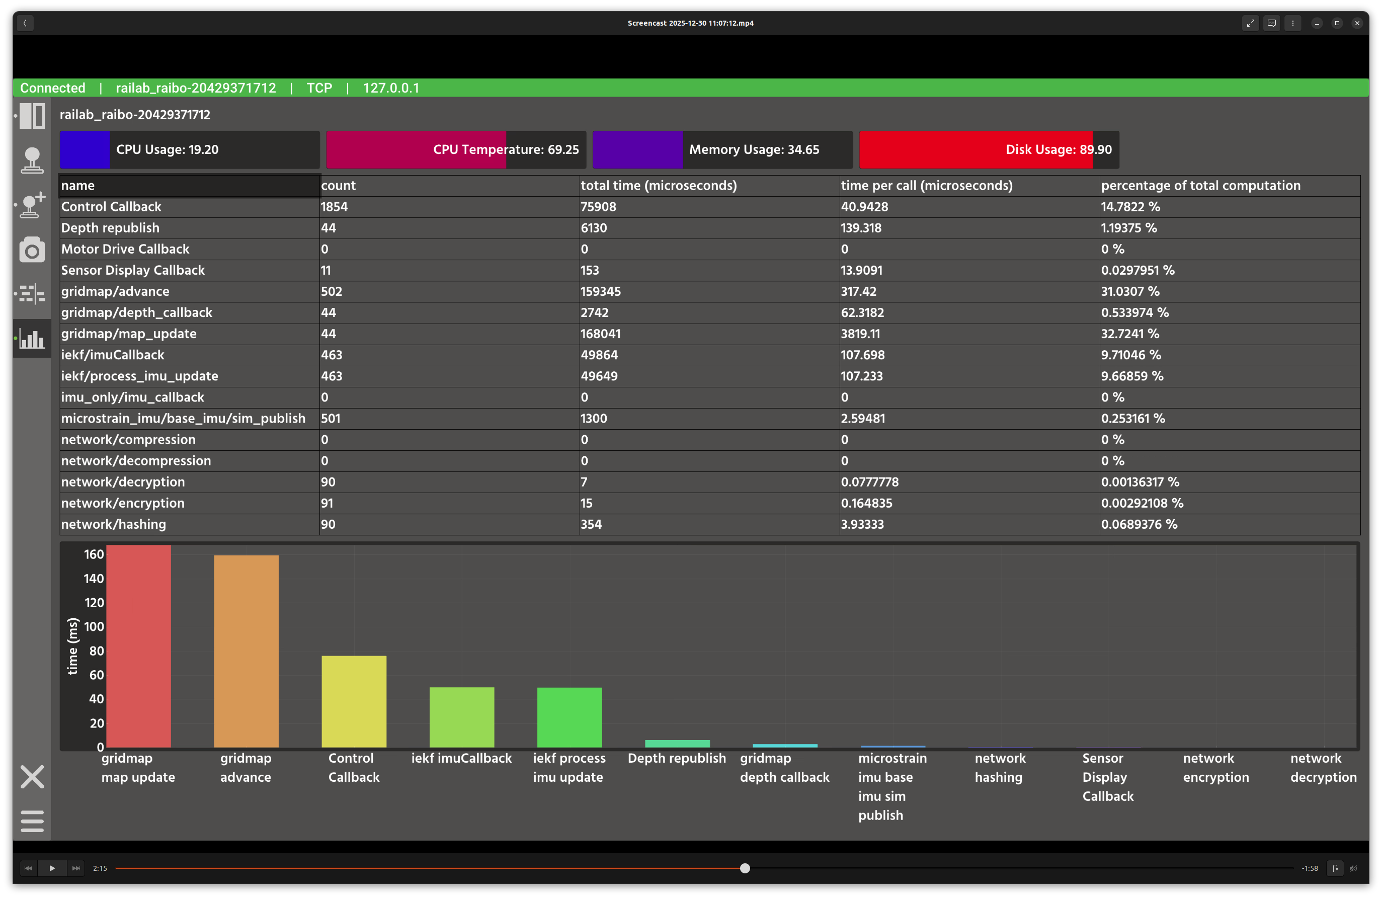Click the video seek slider handle
The height and width of the screenshot is (898, 1382).
pos(745,868)
